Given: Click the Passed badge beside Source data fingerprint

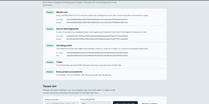Looking at the screenshot, I should click(x=50, y=29).
